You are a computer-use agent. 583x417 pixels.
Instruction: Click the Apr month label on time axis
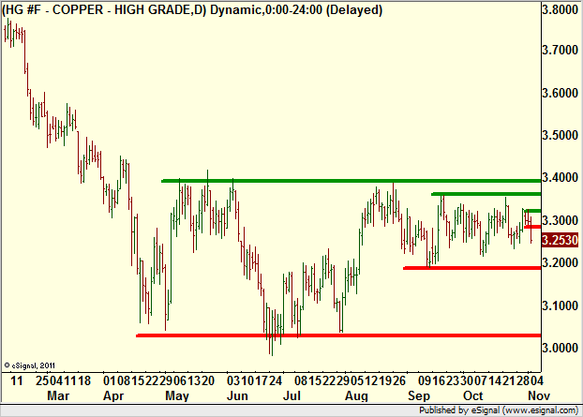(113, 395)
